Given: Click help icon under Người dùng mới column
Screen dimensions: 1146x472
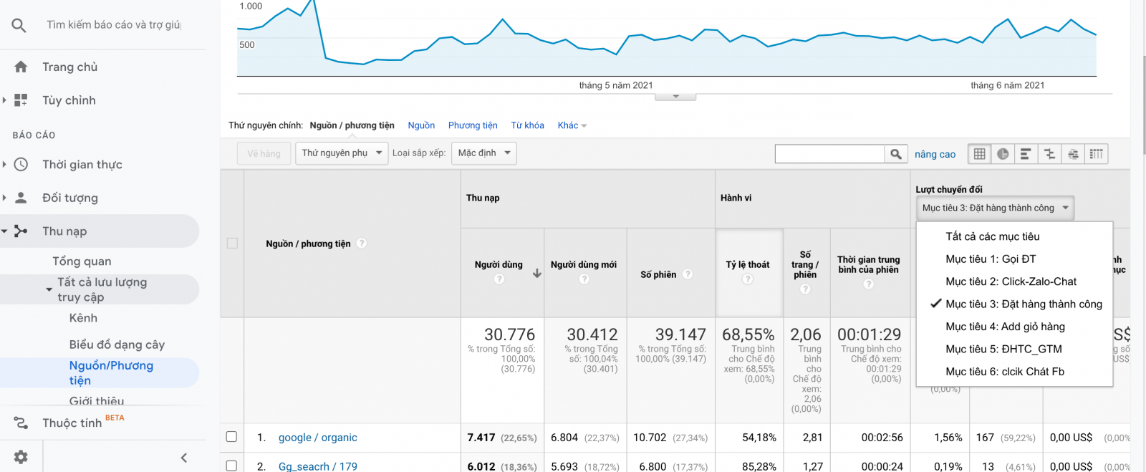Looking at the screenshot, I should [x=584, y=279].
